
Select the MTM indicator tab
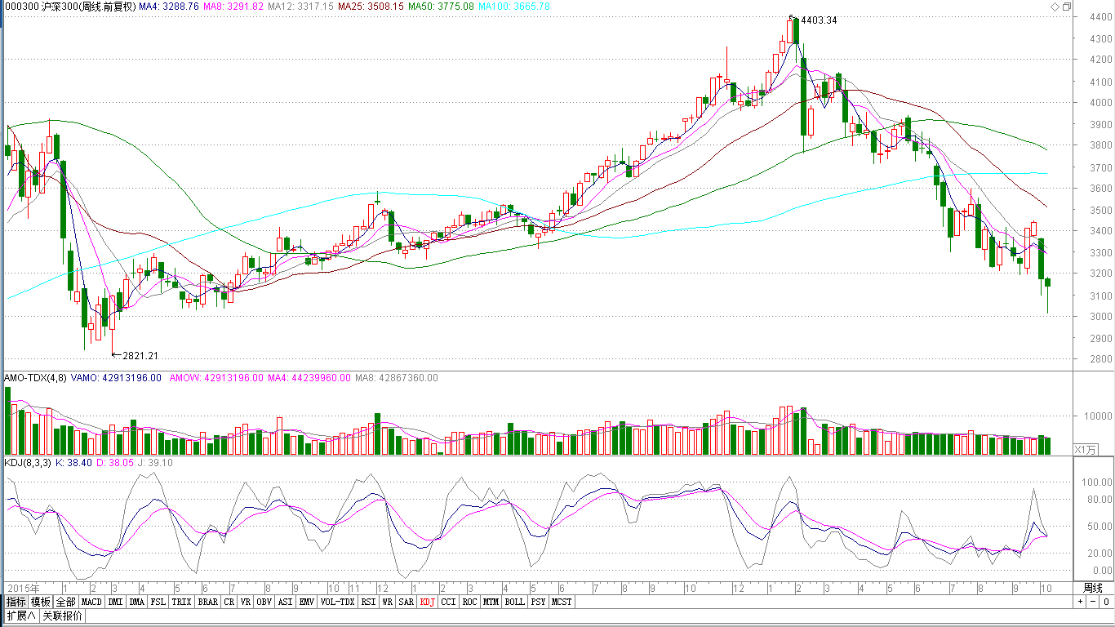[490, 602]
